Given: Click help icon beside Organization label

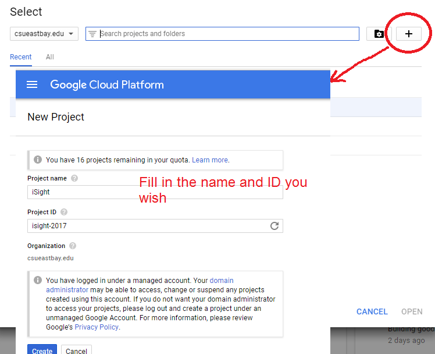Looking at the screenshot, I should click(73, 246).
